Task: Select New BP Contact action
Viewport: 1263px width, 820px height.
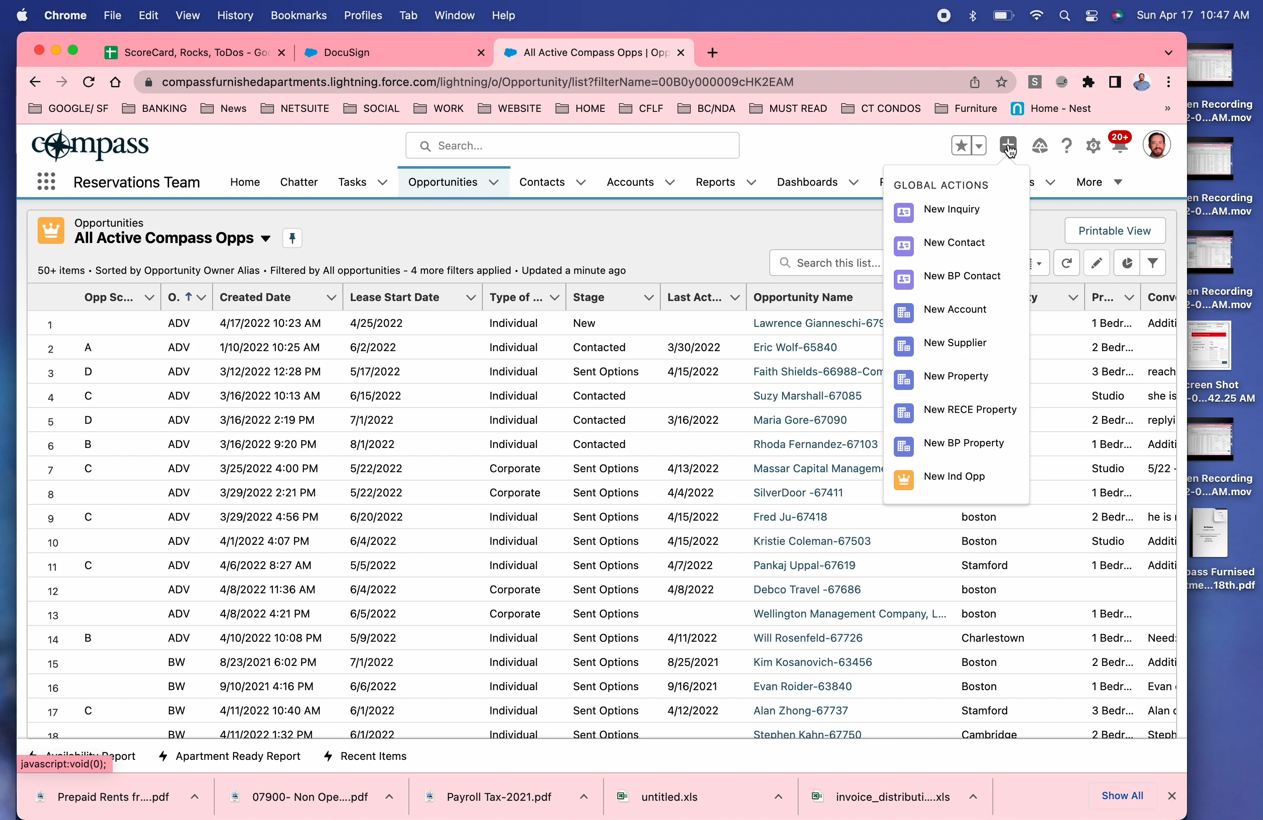Action: click(x=961, y=276)
